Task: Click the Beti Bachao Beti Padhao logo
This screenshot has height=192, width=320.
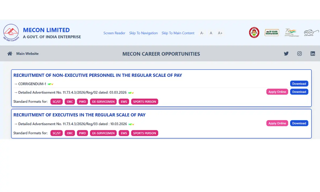Action: [254, 32]
